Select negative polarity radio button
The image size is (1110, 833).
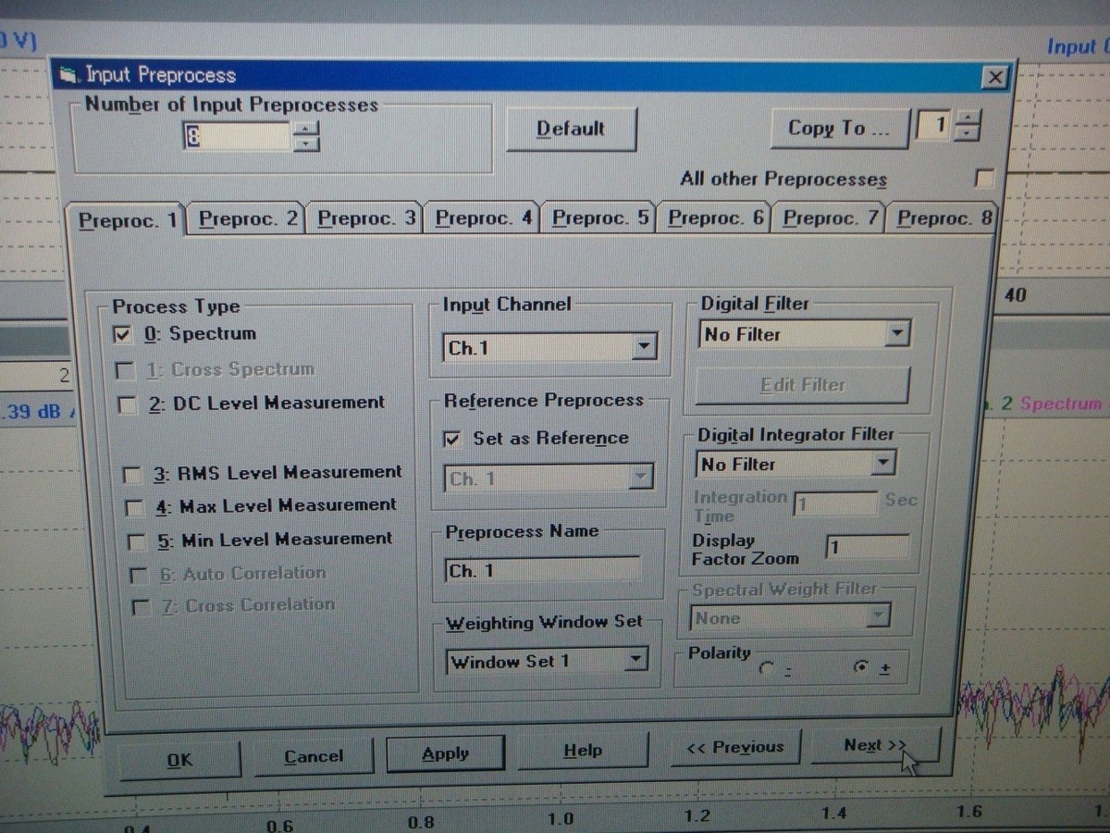click(x=766, y=668)
